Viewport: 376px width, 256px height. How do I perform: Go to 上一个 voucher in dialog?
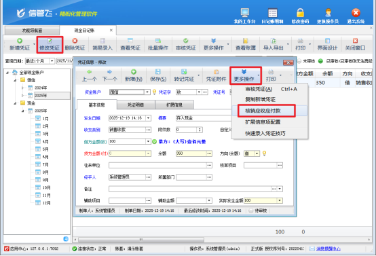coord(89,75)
